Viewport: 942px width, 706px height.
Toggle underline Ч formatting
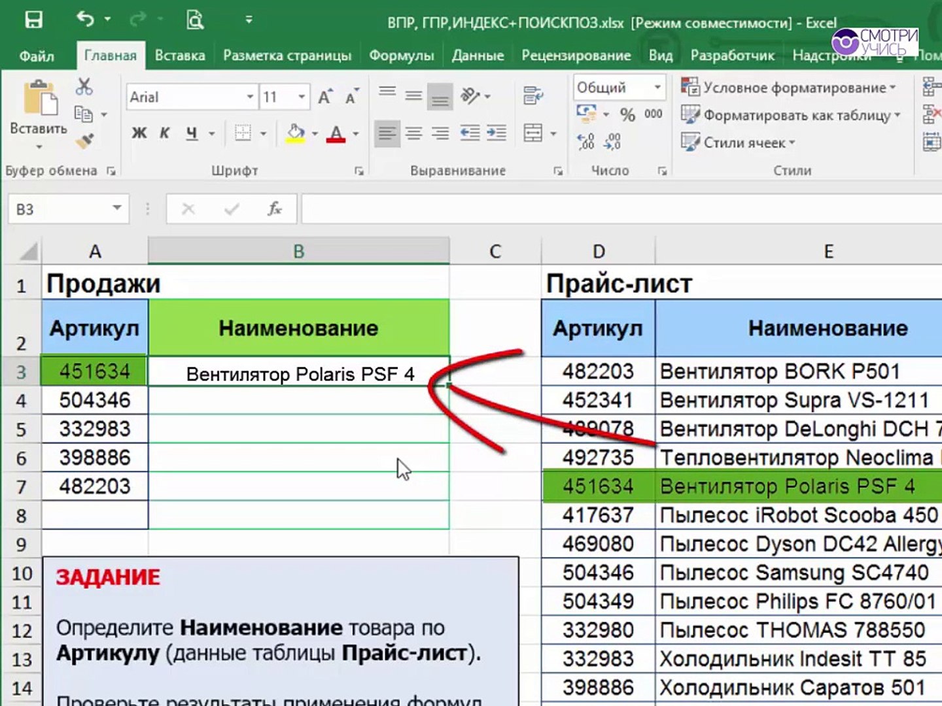click(x=191, y=133)
